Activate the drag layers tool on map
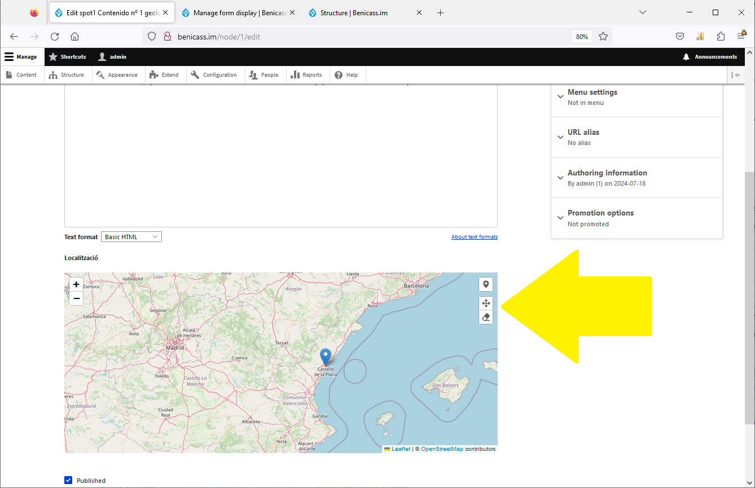755x488 pixels. (x=486, y=304)
